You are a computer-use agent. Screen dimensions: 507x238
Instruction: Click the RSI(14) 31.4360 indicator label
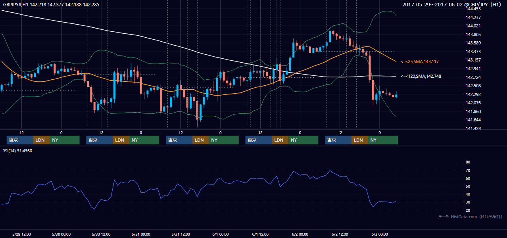point(17,151)
